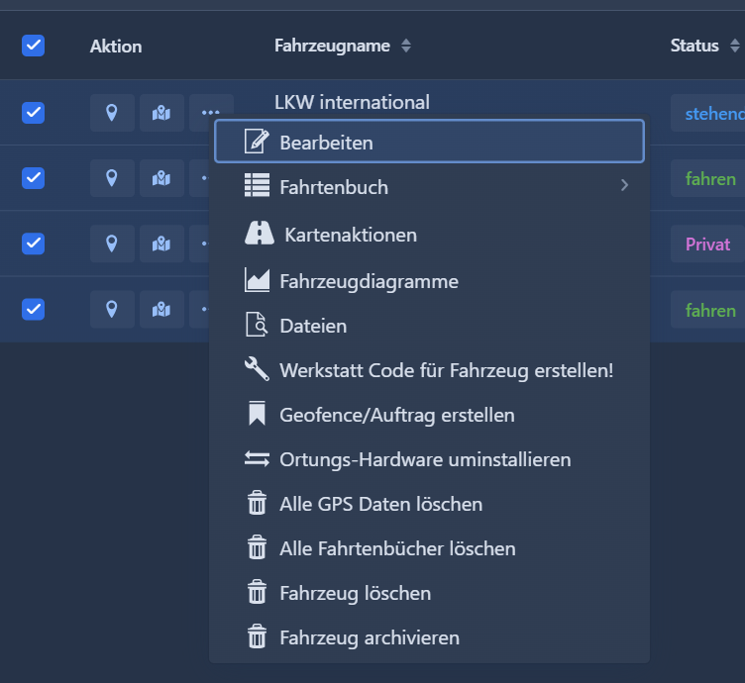The width and height of the screenshot is (745, 683).
Task: Expand the Fahrtenbuch submenu arrow
Action: point(624,185)
